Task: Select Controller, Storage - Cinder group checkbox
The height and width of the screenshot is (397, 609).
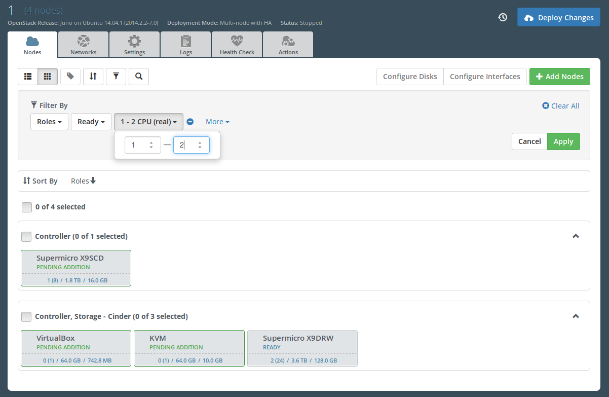Action: point(26,316)
